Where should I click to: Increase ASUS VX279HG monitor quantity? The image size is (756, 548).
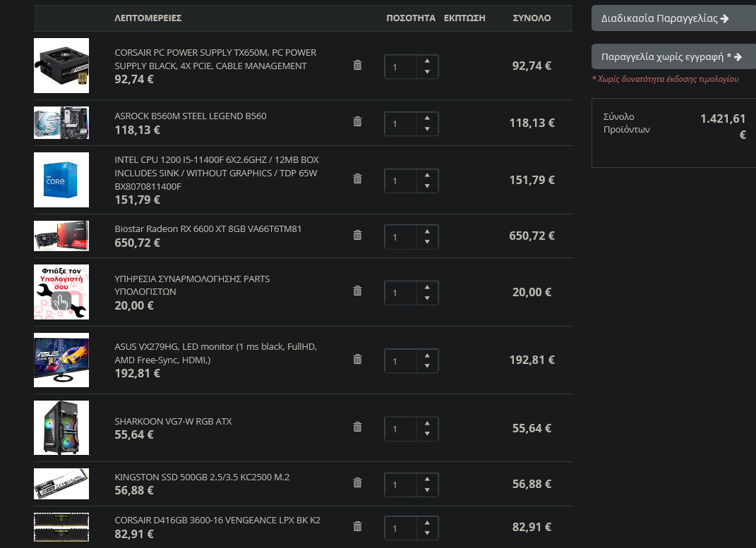click(x=427, y=356)
